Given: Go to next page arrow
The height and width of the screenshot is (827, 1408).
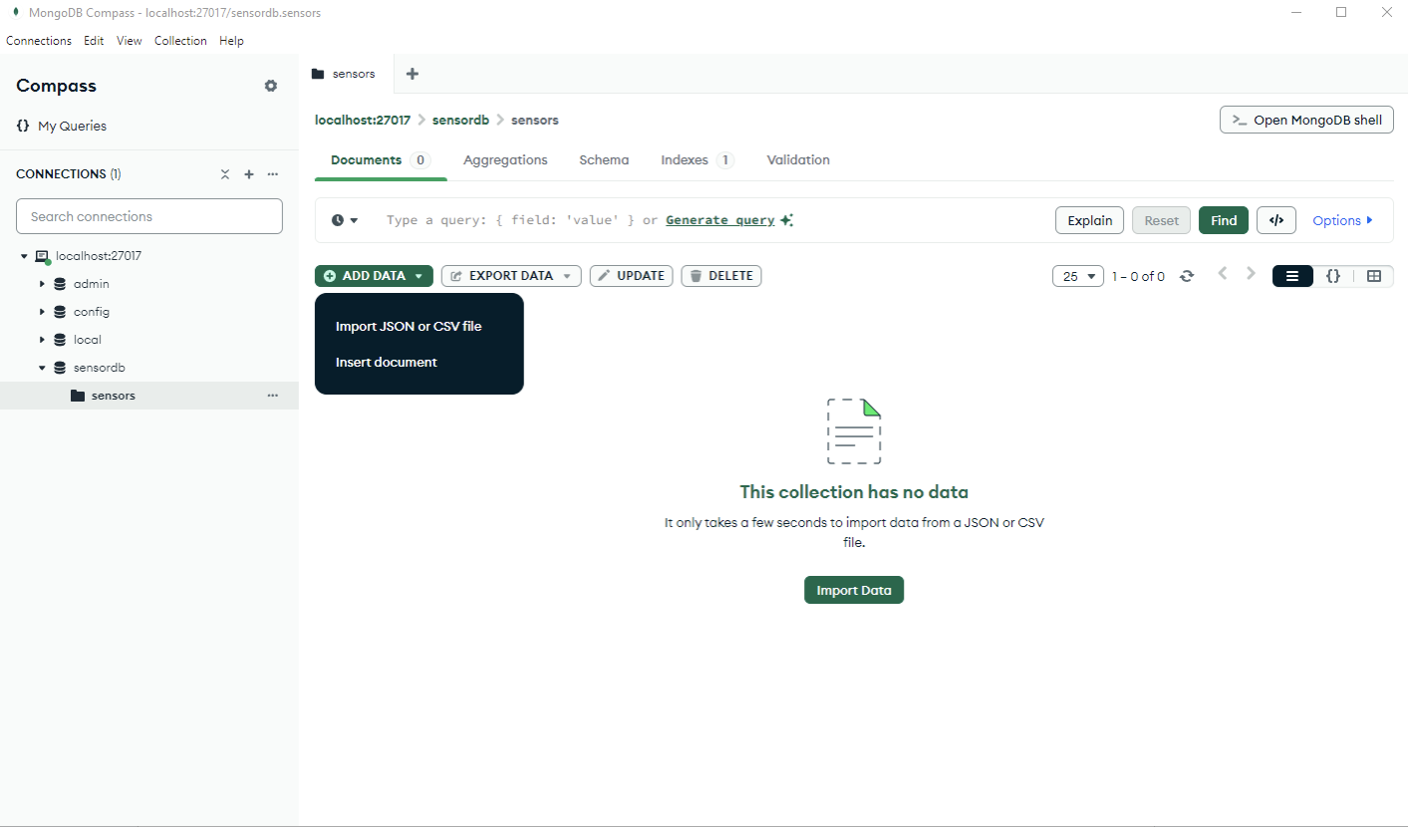Looking at the screenshot, I should [1252, 273].
